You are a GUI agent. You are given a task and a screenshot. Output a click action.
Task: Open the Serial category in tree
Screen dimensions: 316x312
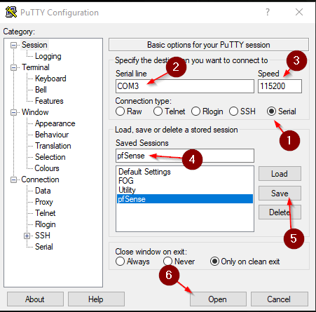tap(44, 247)
